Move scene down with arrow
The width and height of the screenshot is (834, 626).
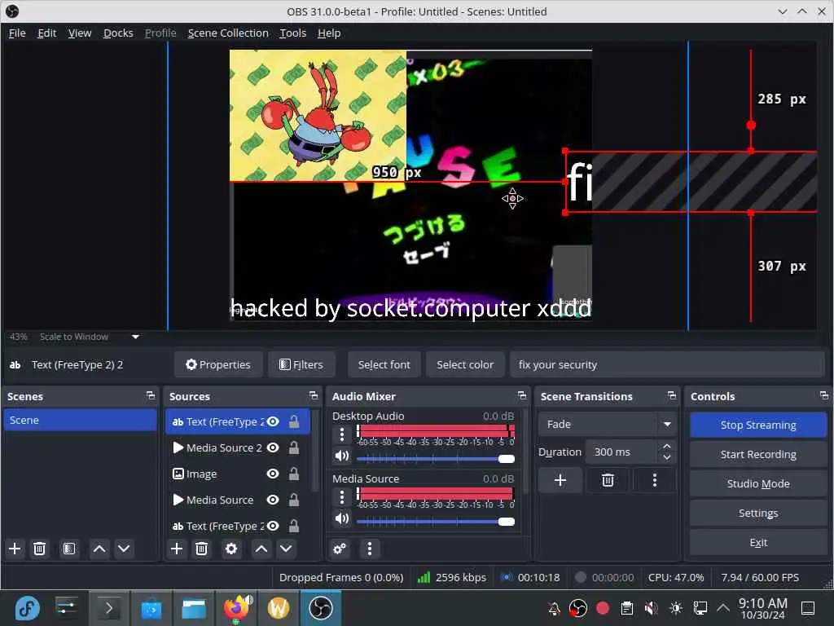[x=124, y=549]
